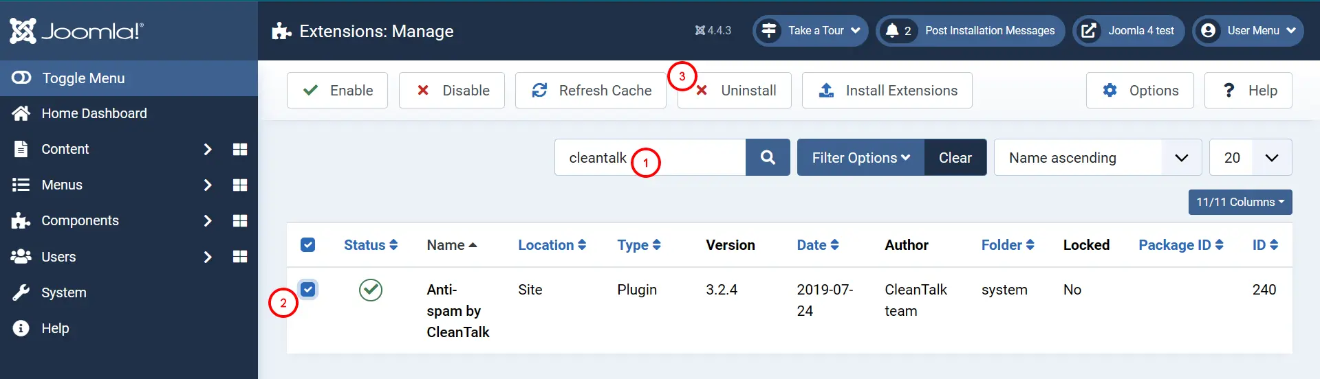Open the Options gear button
Viewport: 1320px width, 379px height.
(x=1140, y=90)
